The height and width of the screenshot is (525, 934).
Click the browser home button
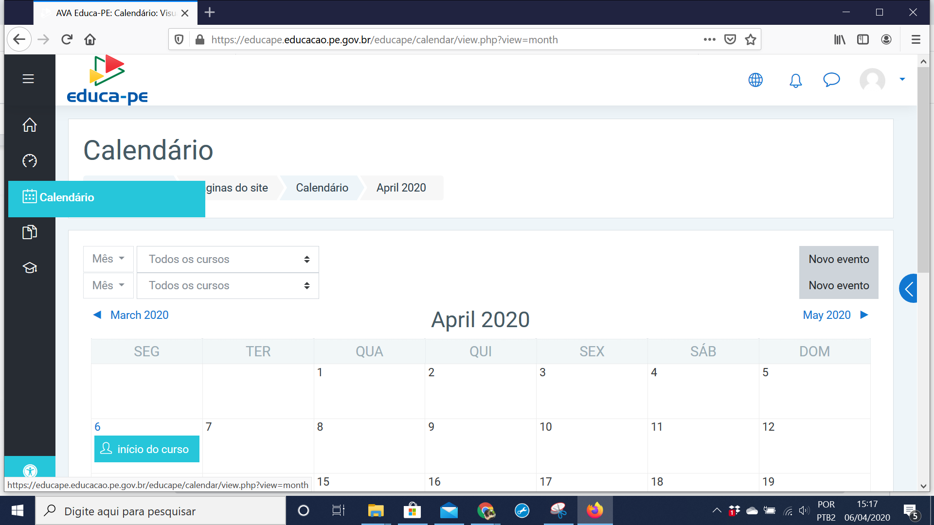(x=90, y=39)
